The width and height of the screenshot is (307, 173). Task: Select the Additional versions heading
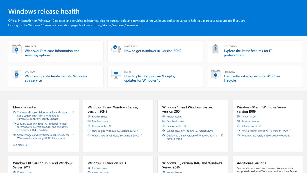[251, 163]
